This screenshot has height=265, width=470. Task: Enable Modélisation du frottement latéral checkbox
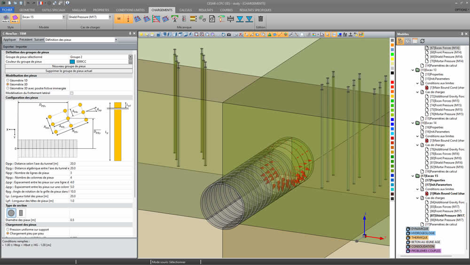coord(71,93)
